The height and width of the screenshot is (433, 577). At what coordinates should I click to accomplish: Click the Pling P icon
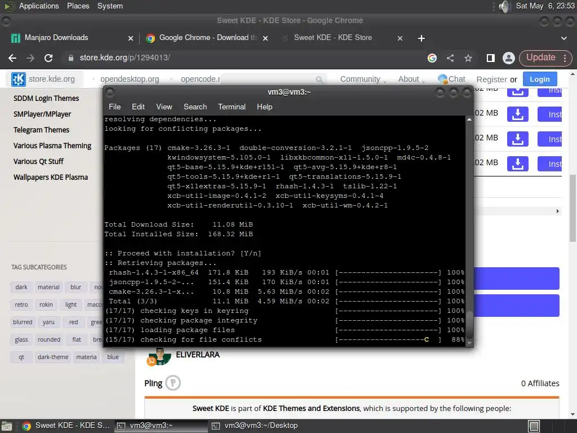coord(173,383)
